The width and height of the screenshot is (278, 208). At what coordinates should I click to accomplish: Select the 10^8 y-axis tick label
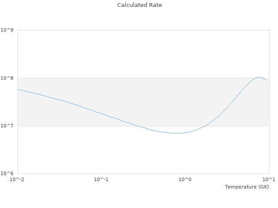tap(7, 78)
